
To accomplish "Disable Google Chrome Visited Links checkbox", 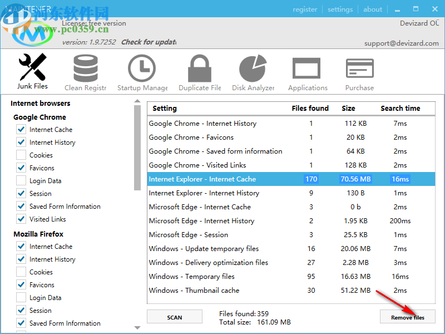I will tap(21, 219).
